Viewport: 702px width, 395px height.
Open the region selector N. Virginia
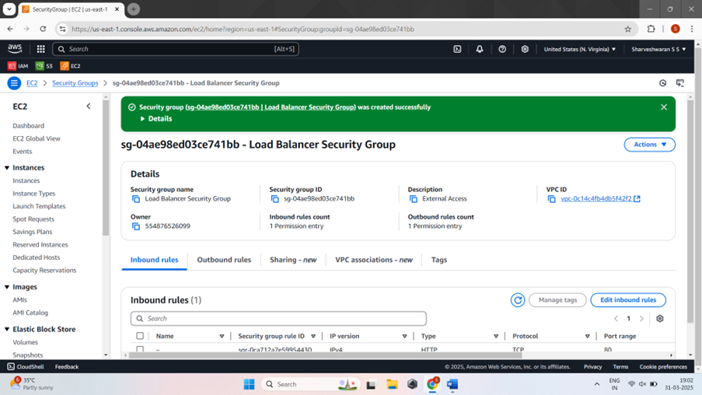(579, 49)
